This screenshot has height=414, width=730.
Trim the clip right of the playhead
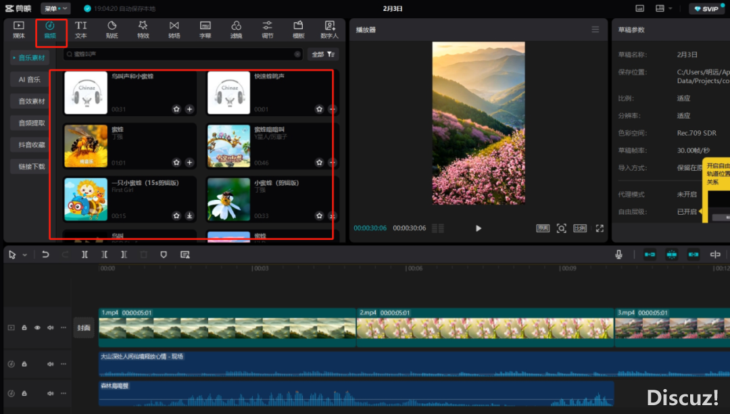(124, 255)
